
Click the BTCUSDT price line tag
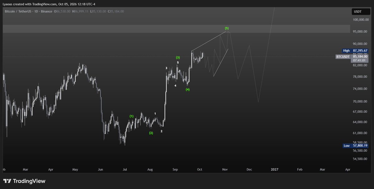tap(343, 57)
